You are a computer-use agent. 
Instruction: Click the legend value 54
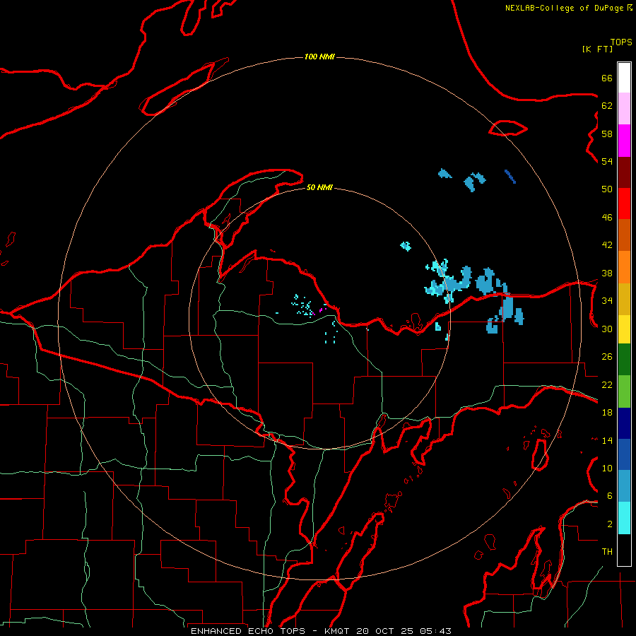[x=607, y=161]
